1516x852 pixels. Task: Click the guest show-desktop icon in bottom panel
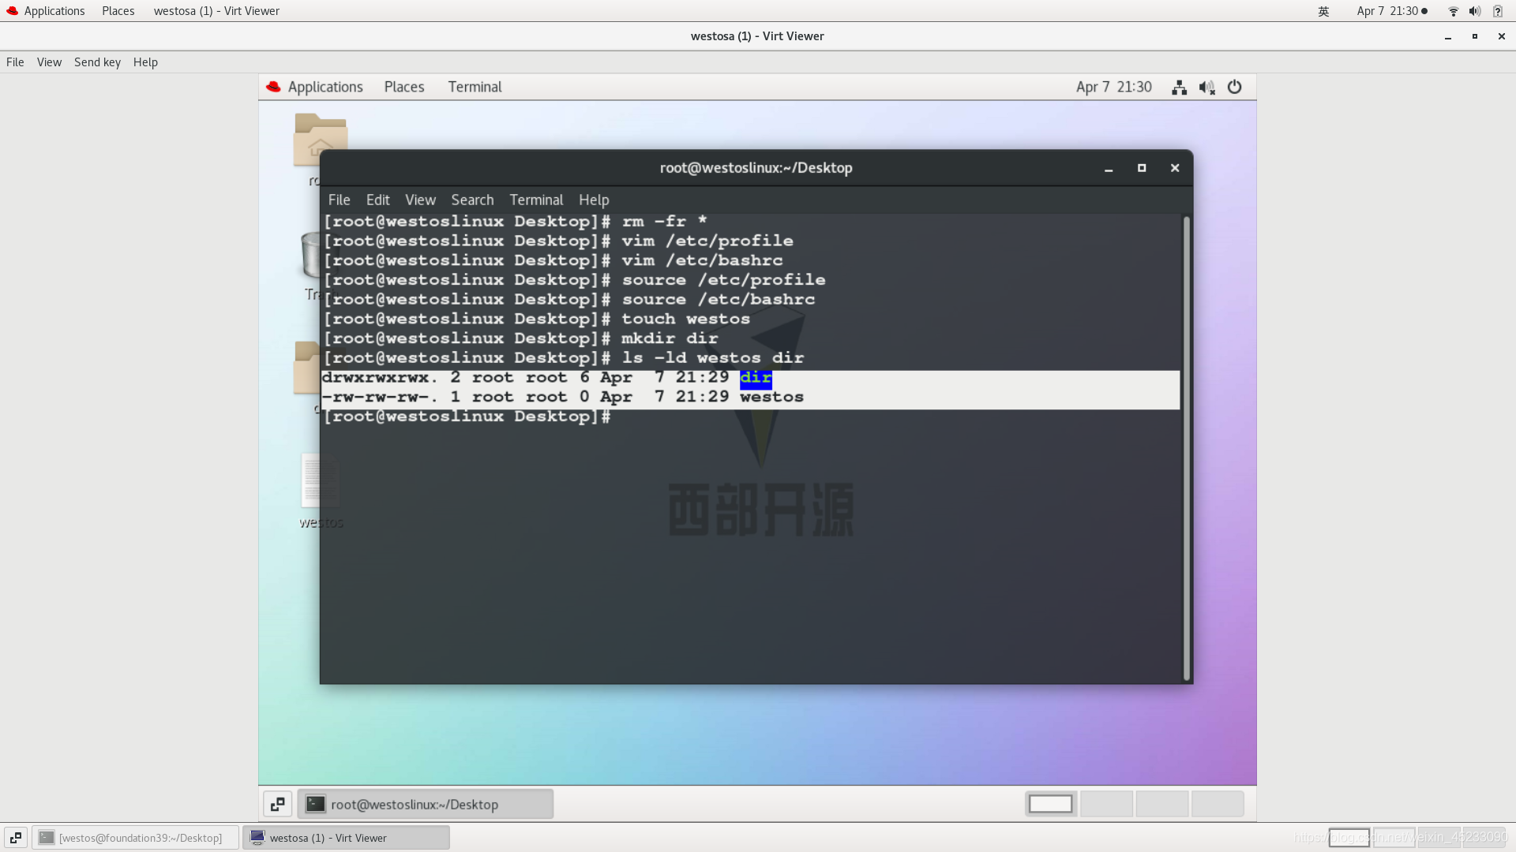277,804
